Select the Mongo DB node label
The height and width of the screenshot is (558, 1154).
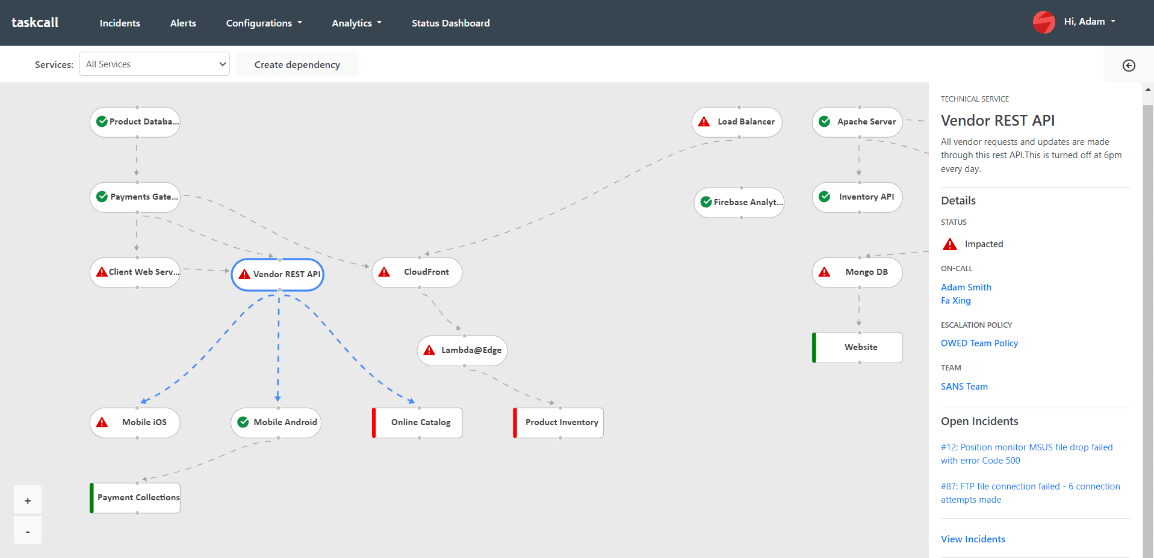point(867,272)
